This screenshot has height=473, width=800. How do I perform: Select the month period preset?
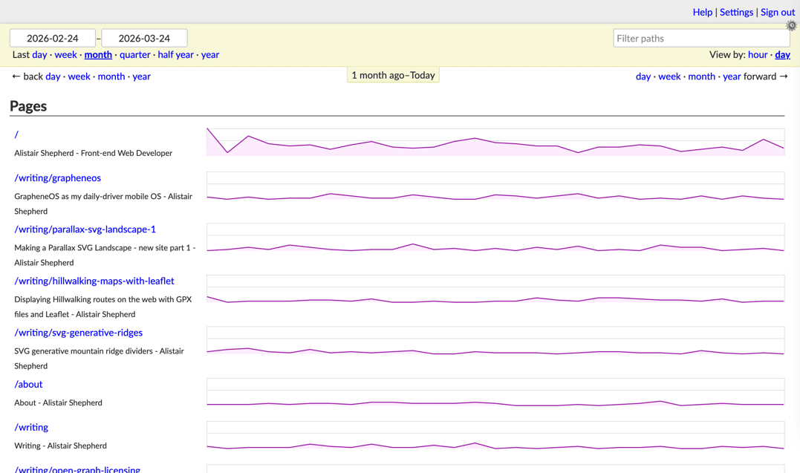coord(98,54)
